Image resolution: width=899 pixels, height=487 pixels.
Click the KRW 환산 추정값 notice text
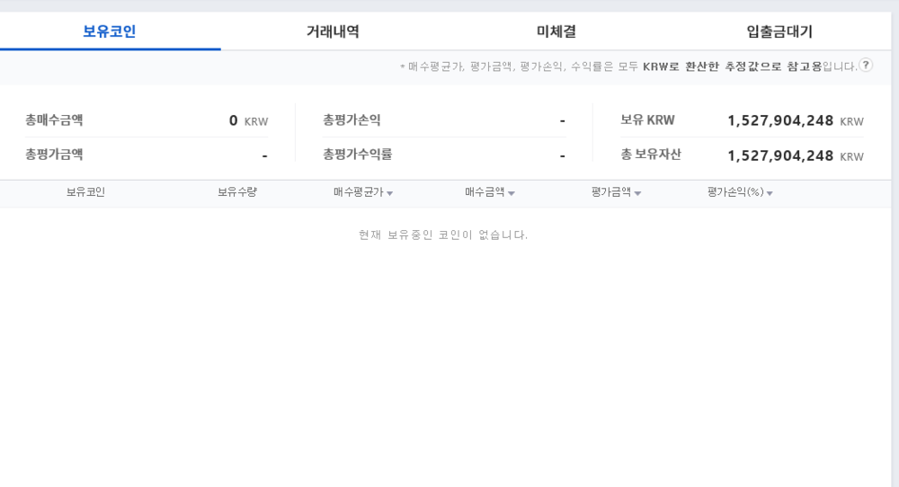628,66
